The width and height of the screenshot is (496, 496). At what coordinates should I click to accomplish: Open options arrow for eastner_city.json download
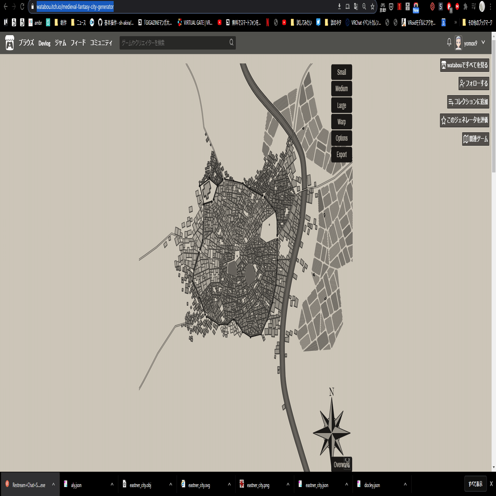(x=346, y=484)
